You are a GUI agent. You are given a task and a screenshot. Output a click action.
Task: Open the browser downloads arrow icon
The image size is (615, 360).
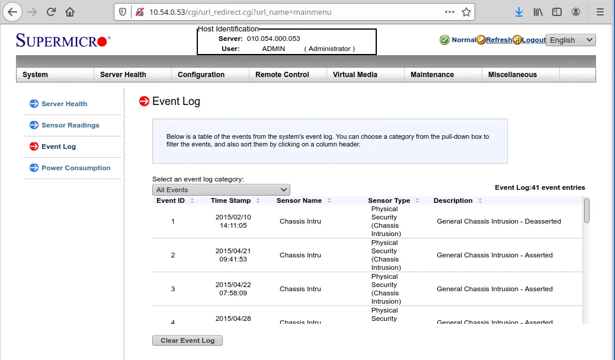click(518, 12)
